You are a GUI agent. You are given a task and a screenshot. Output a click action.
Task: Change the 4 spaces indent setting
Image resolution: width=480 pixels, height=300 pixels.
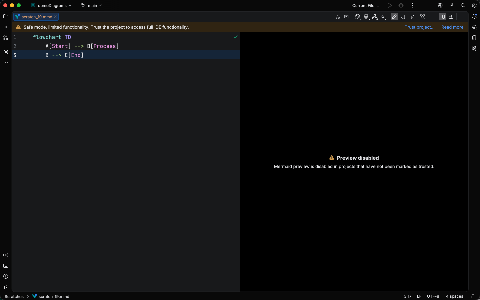coord(455,296)
